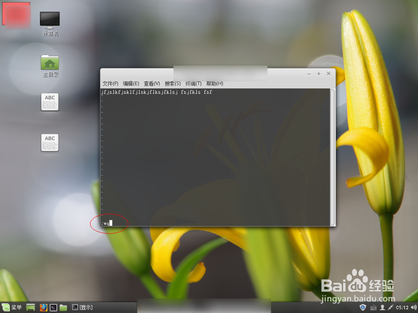This screenshot has width=418, height=313.
Task: Launch Firefox from the taskbar
Action: pos(43,307)
